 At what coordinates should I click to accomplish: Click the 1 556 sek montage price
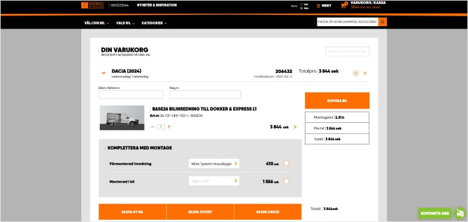point(271,181)
